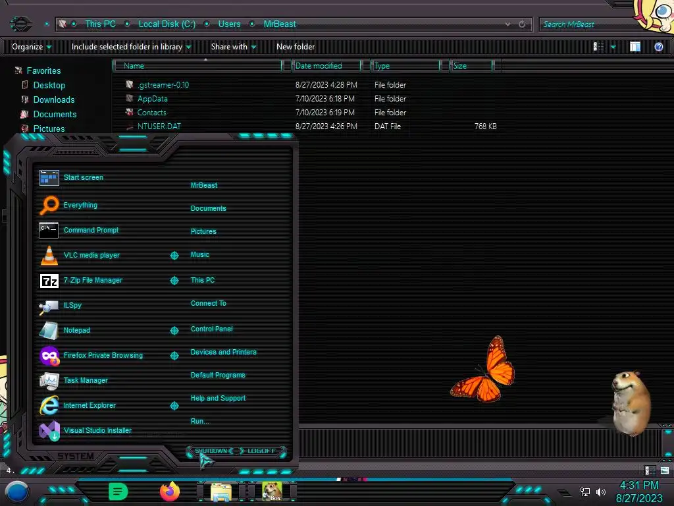Launch Firefox Private Browsing
The image size is (674, 506).
tap(91, 355)
